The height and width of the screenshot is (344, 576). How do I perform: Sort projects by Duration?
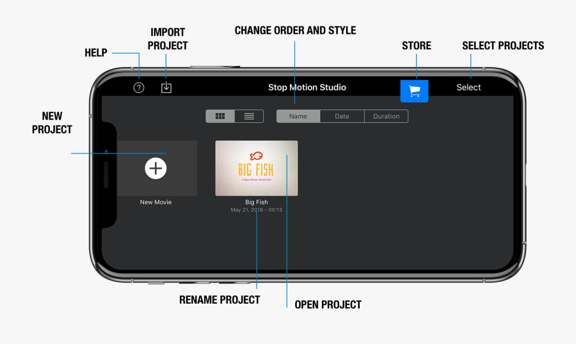[x=386, y=116]
